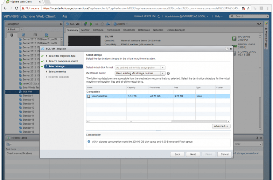
Task: Click the Suspend icon in SQL VM toolbar
Action: pyautogui.click(x=102, y=24)
